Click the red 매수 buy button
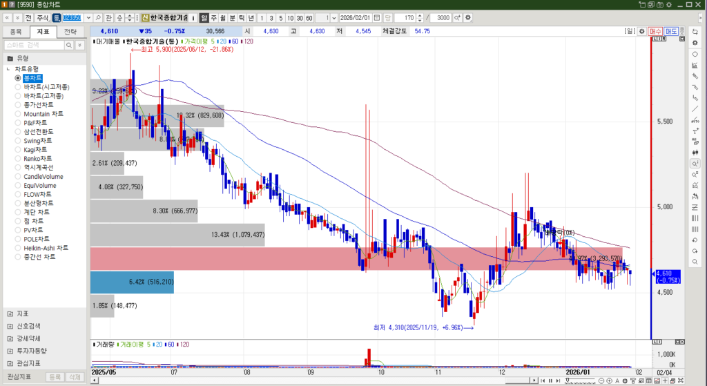The image size is (707, 386). pyautogui.click(x=655, y=31)
